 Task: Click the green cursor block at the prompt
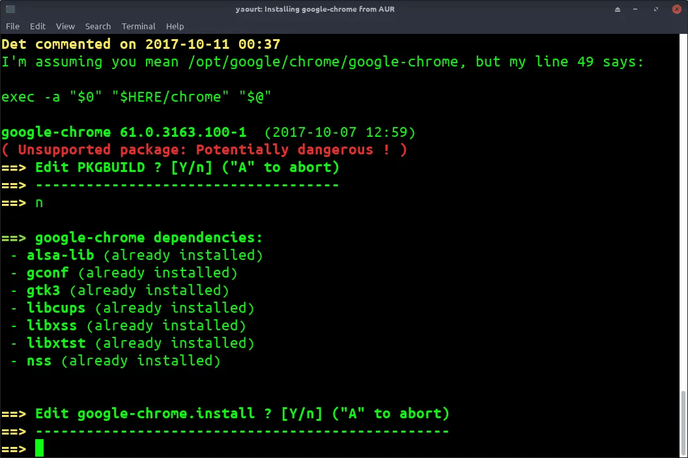40,448
